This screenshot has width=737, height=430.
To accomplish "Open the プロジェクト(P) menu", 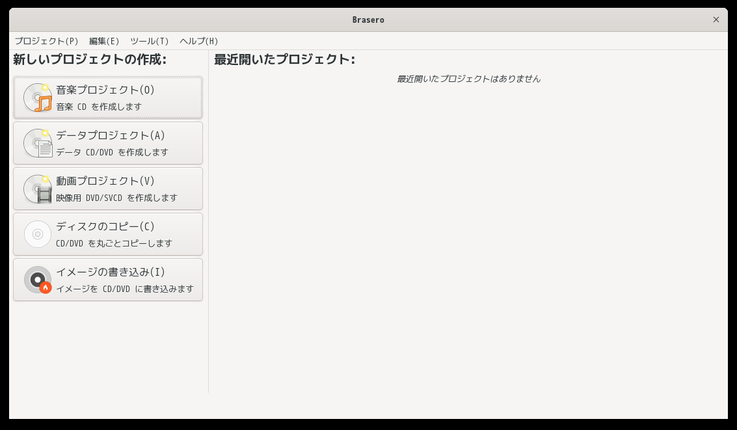I will point(47,41).
